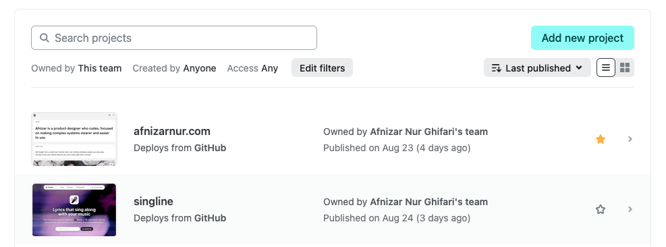
Task: Click Add new project button
Action: (x=582, y=38)
